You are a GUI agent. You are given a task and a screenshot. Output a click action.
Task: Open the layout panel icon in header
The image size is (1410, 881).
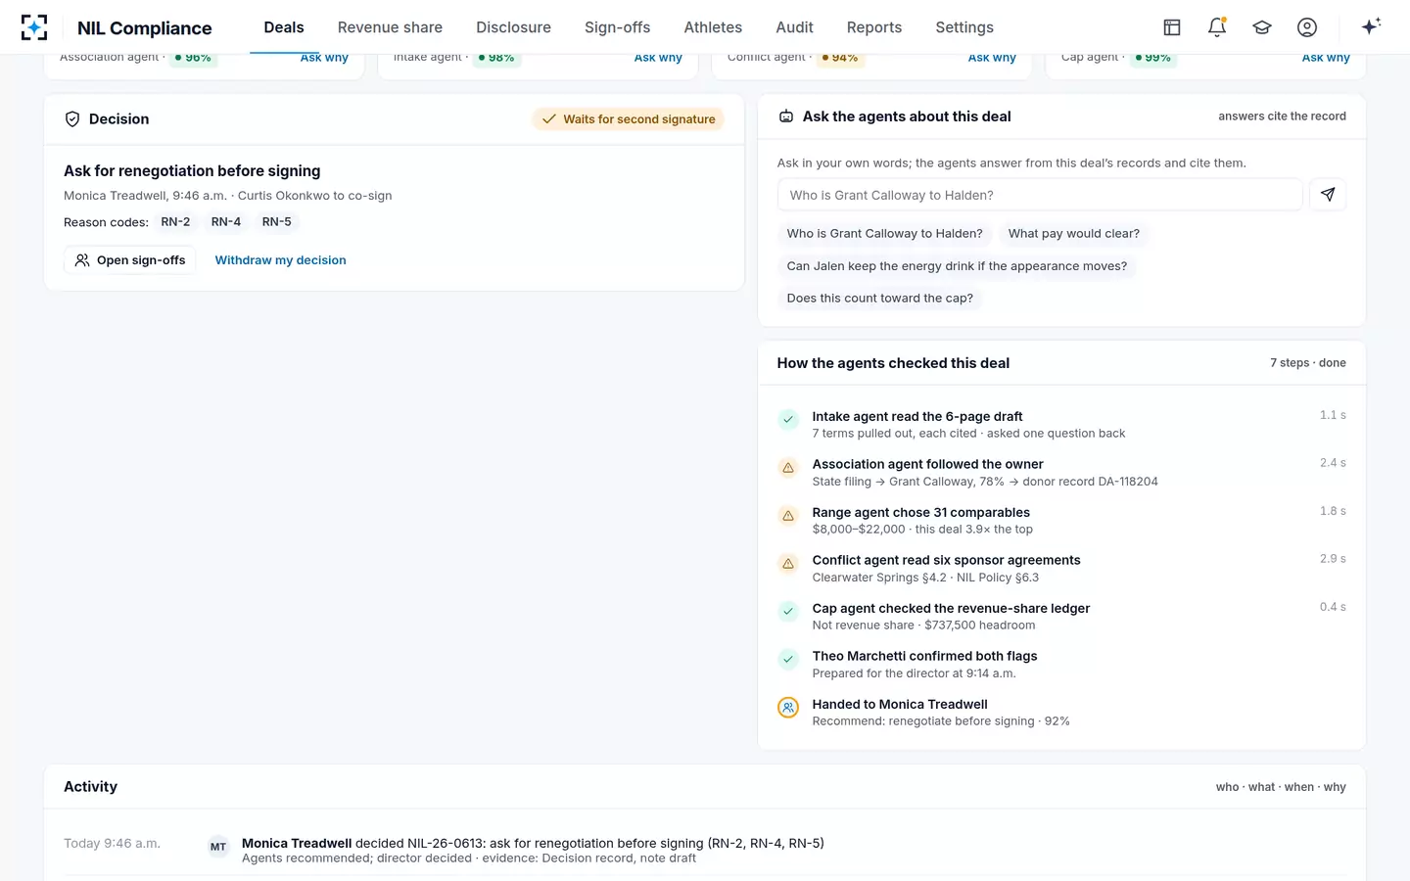[x=1172, y=27]
